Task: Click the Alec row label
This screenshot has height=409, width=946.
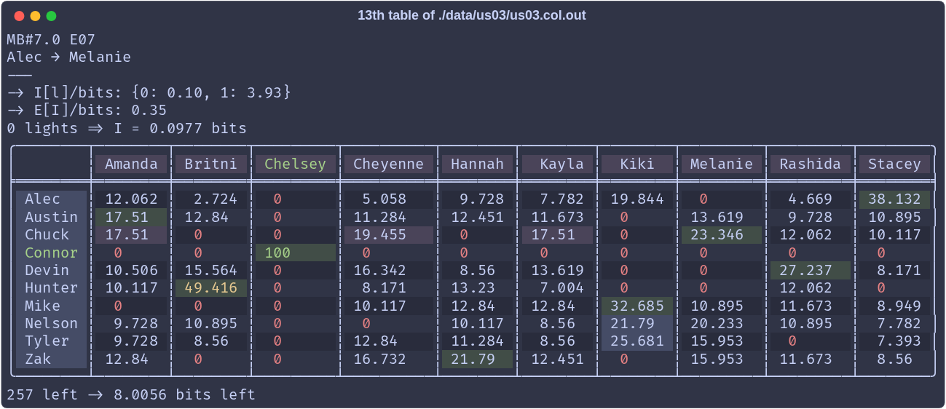Action: [51, 199]
